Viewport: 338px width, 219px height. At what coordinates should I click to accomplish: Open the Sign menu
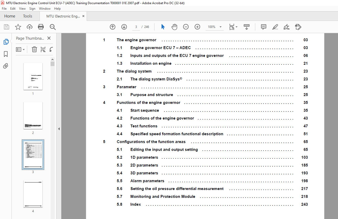coord(32,9)
